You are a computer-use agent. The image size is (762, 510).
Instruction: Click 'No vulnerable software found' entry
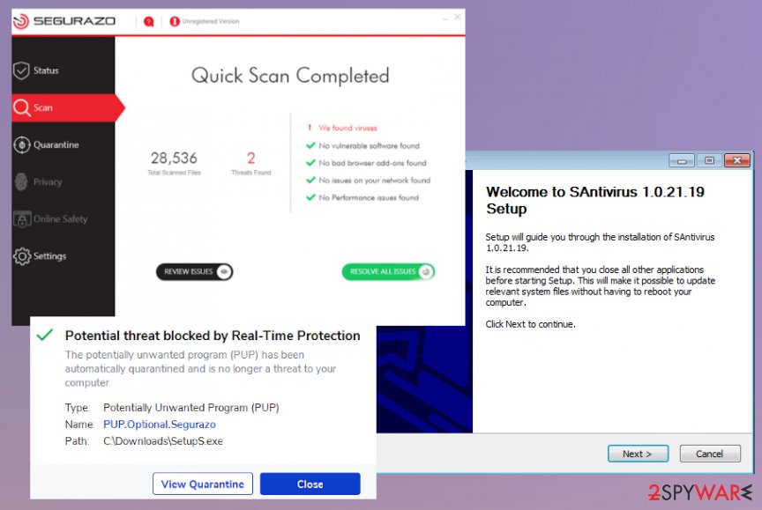369,145
